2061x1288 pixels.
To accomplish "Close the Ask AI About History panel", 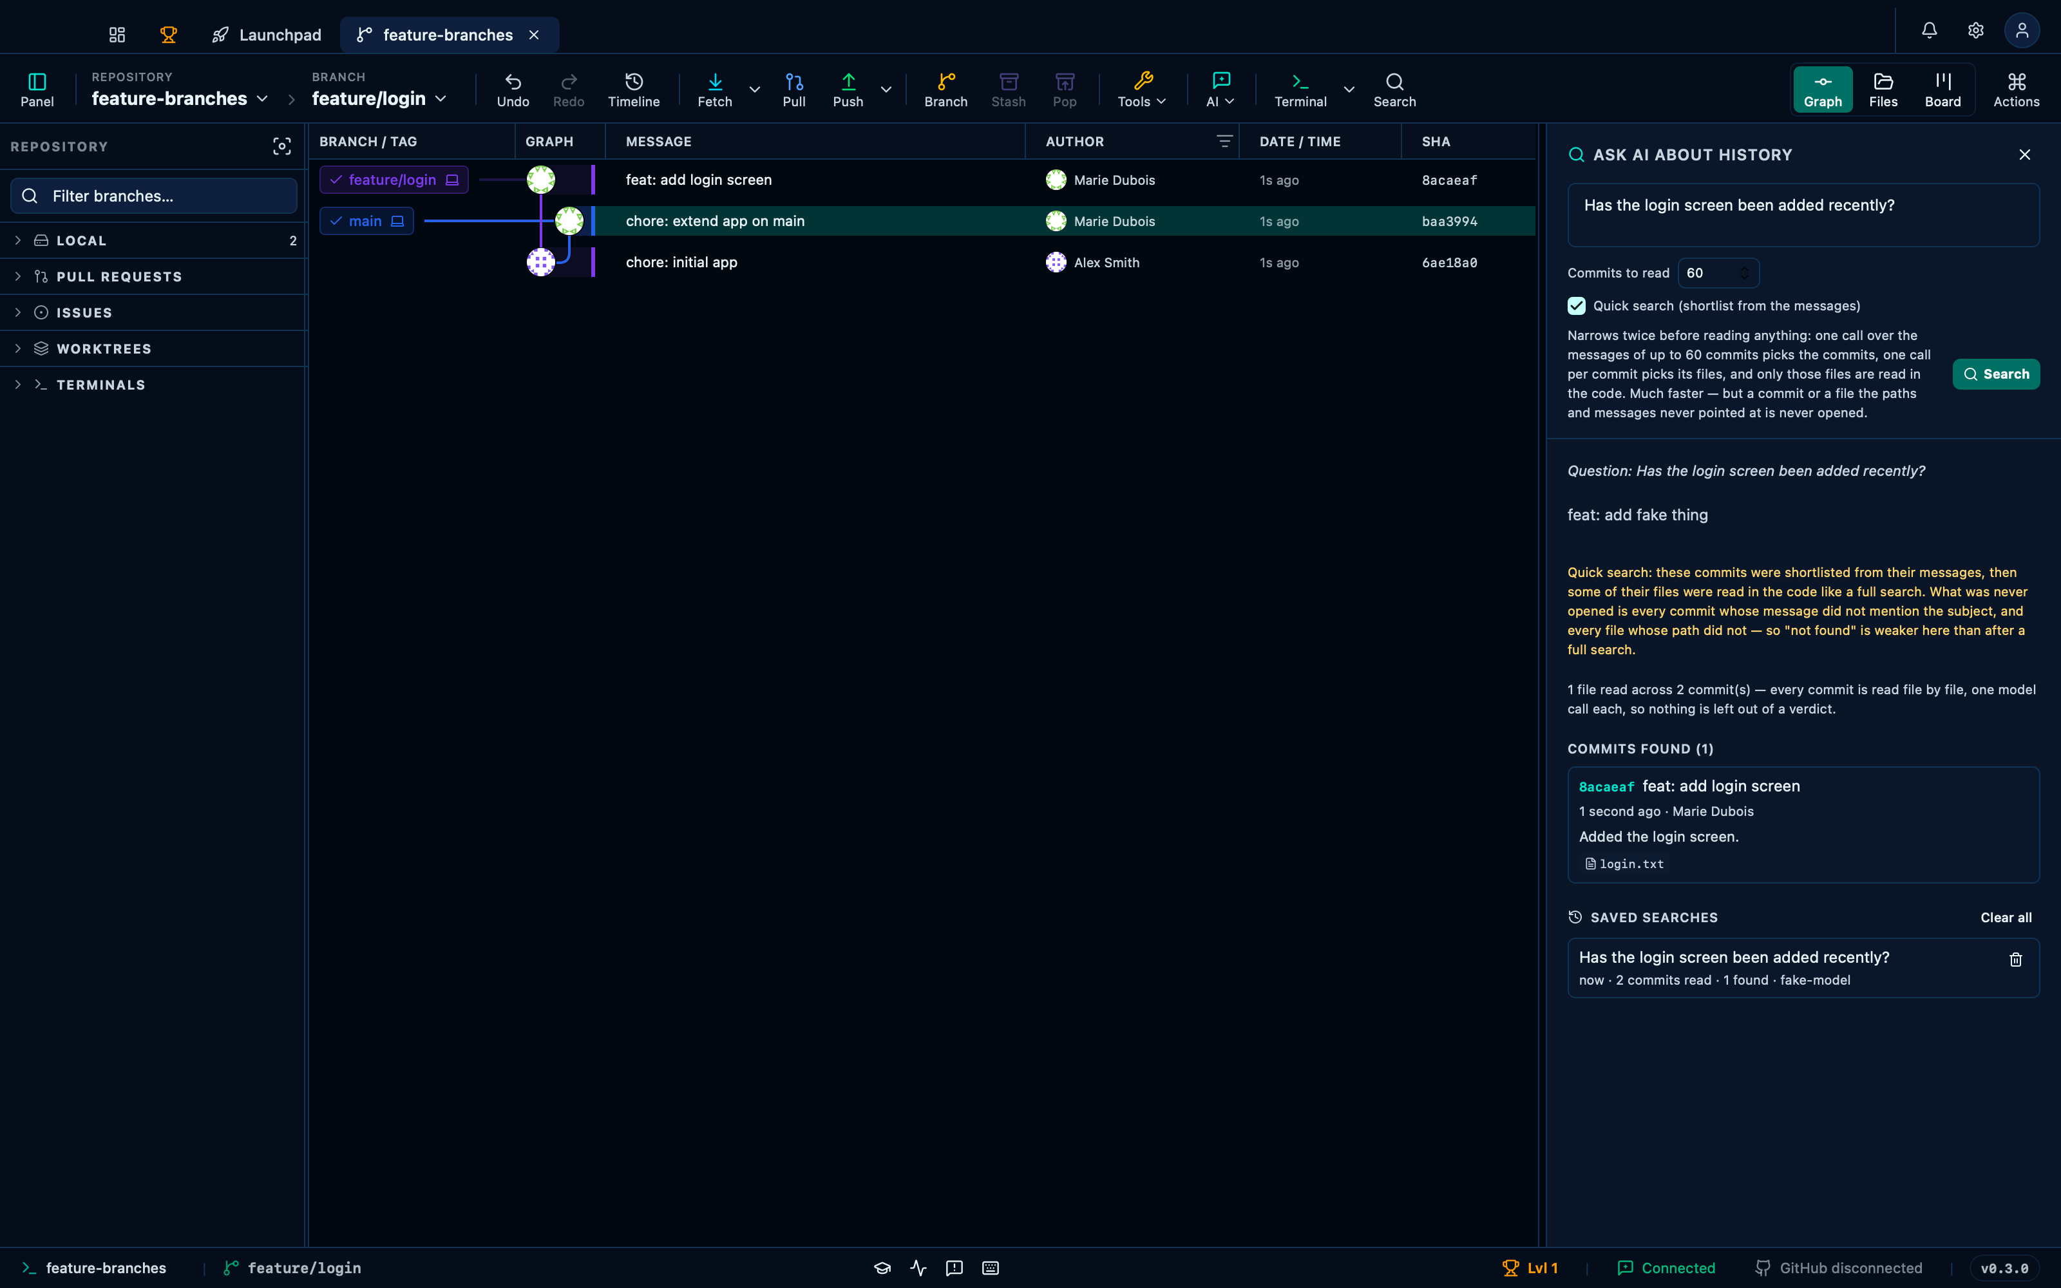I will 2024,155.
